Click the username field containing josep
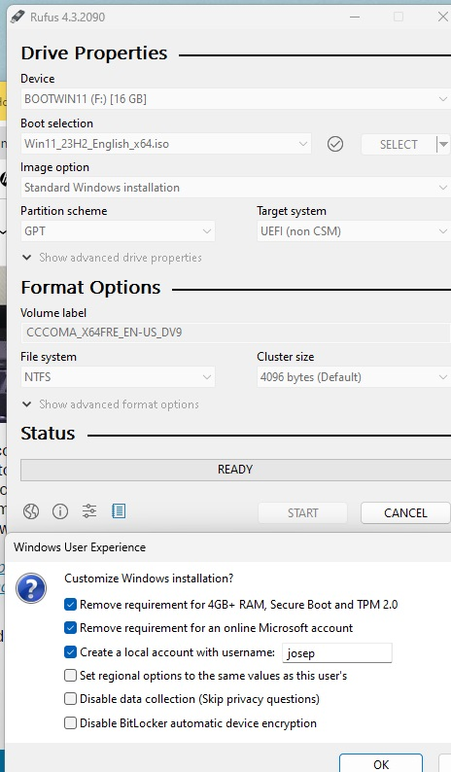The image size is (451, 772). [x=337, y=652]
